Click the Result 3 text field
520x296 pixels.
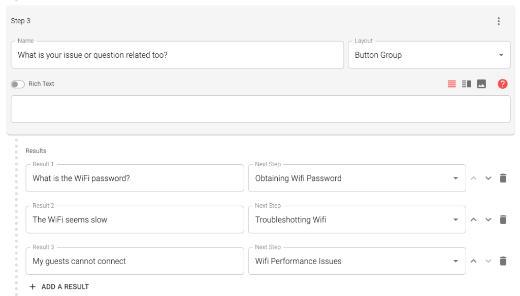[135, 261]
